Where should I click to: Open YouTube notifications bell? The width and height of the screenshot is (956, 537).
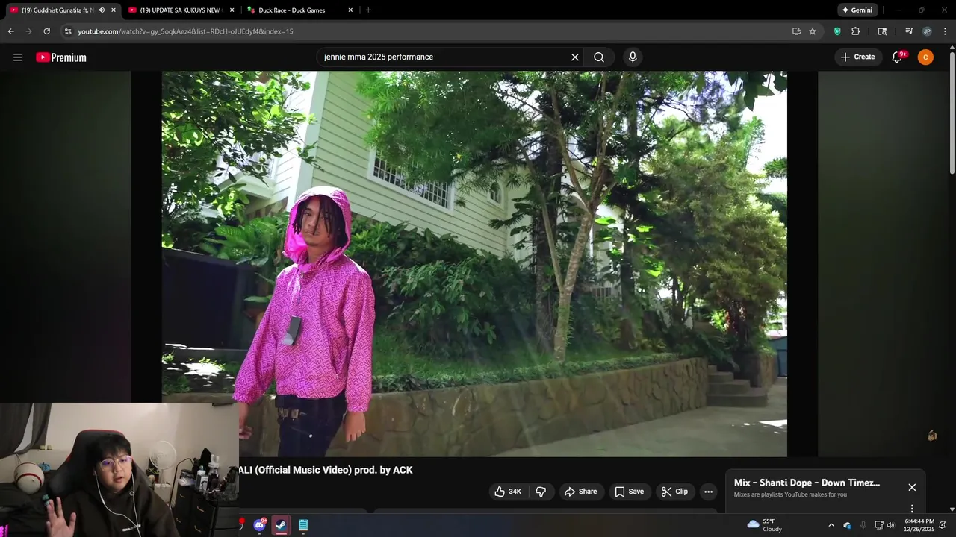pyautogui.click(x=897, y=57)
